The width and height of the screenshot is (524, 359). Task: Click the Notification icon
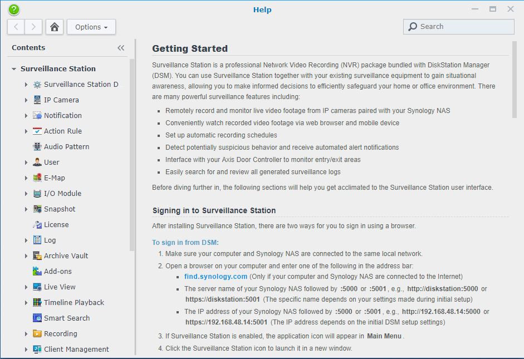point(37,116)
